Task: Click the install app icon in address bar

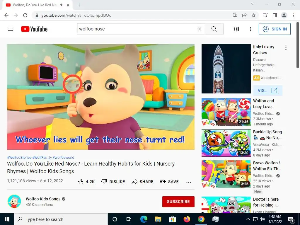Action: tap(235, 15)
